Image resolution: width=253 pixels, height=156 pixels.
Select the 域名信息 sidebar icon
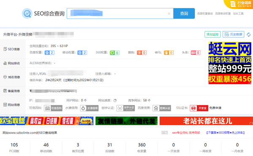(5, 77)
